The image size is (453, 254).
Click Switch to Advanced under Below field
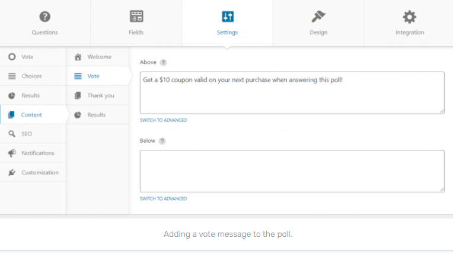click(163, 199)
